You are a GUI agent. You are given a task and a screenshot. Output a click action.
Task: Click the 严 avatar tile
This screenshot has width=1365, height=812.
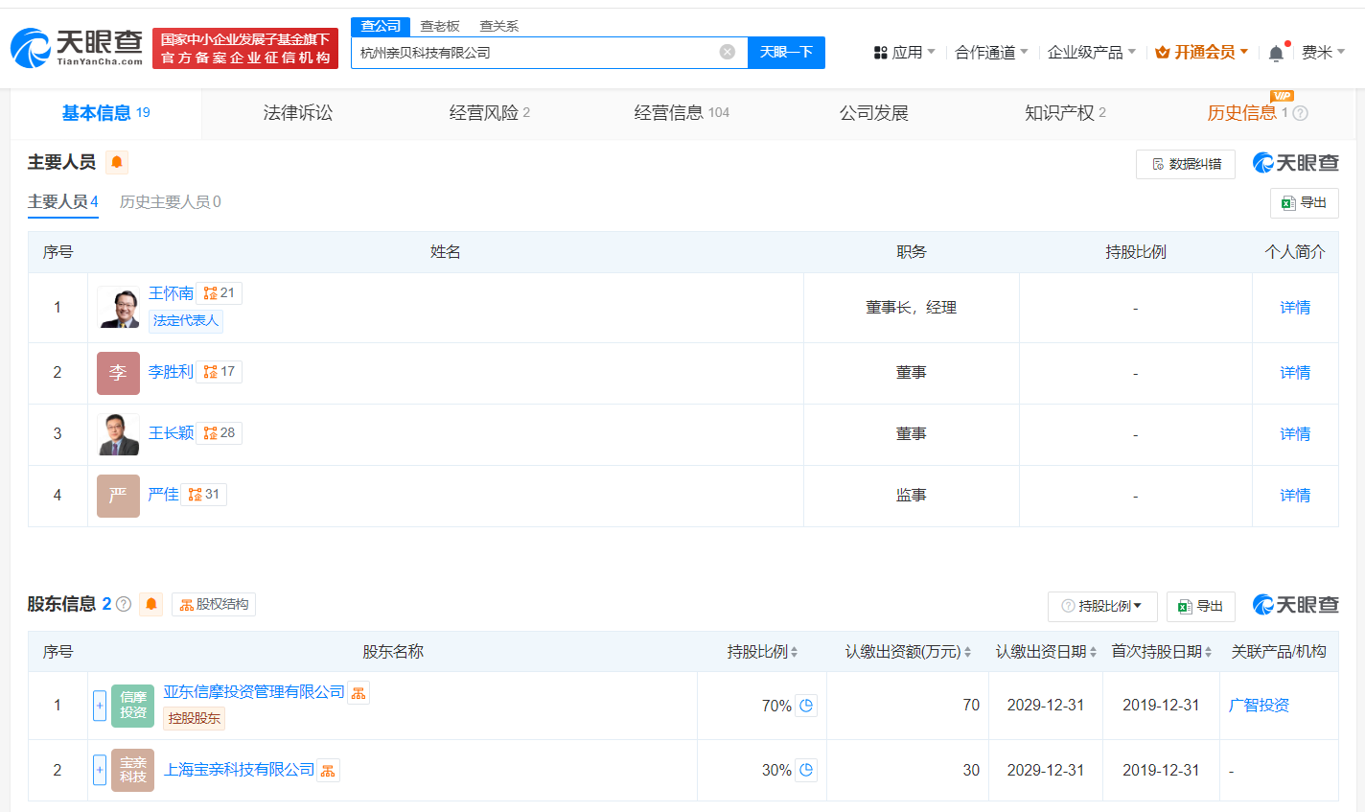click(x=118, y=496)
